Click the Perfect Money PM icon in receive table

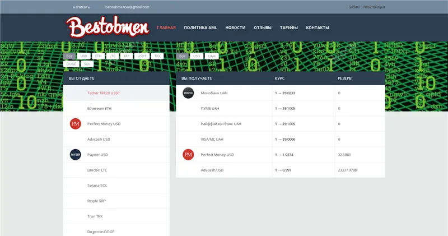pos(188,155)
